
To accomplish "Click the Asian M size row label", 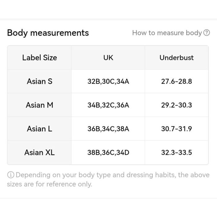I will (39, 105).
